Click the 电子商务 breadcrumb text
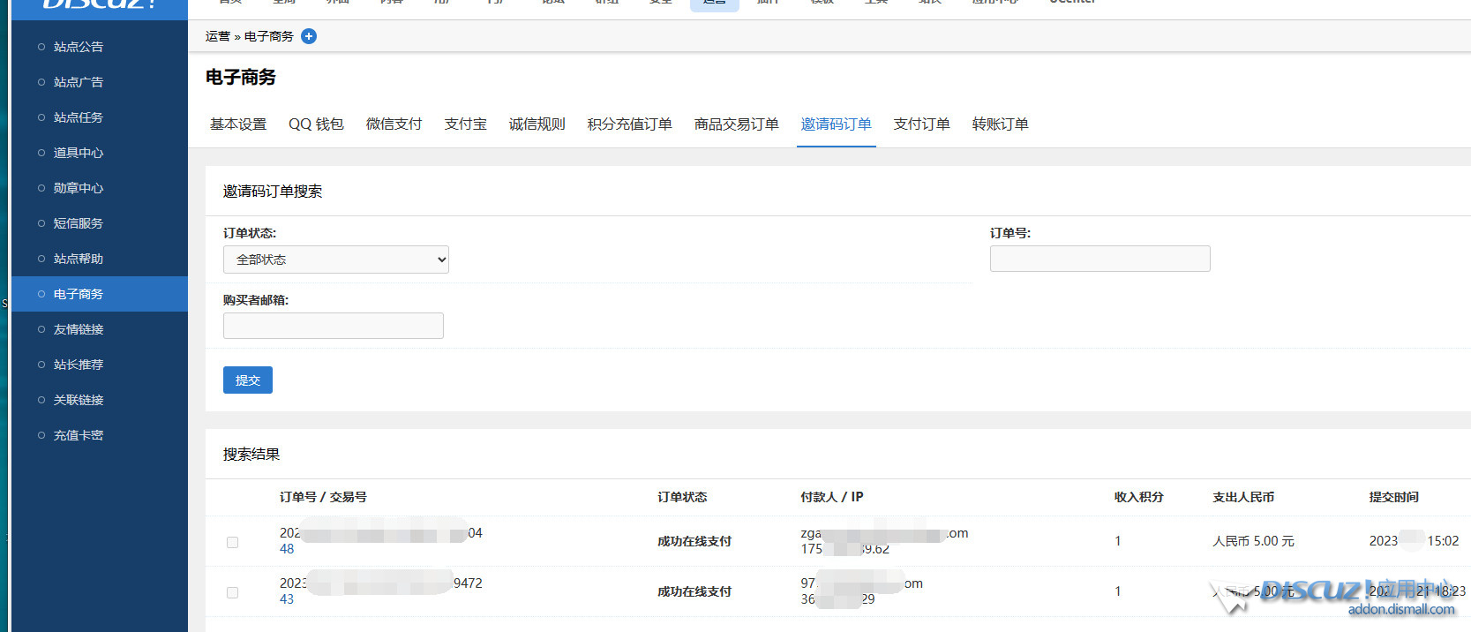1471x632 pixels. pos(269,36)
